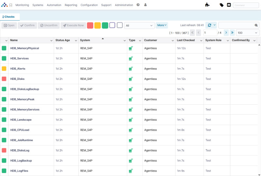Focus the table search input box
261x176 pixels.
[237, 25]
